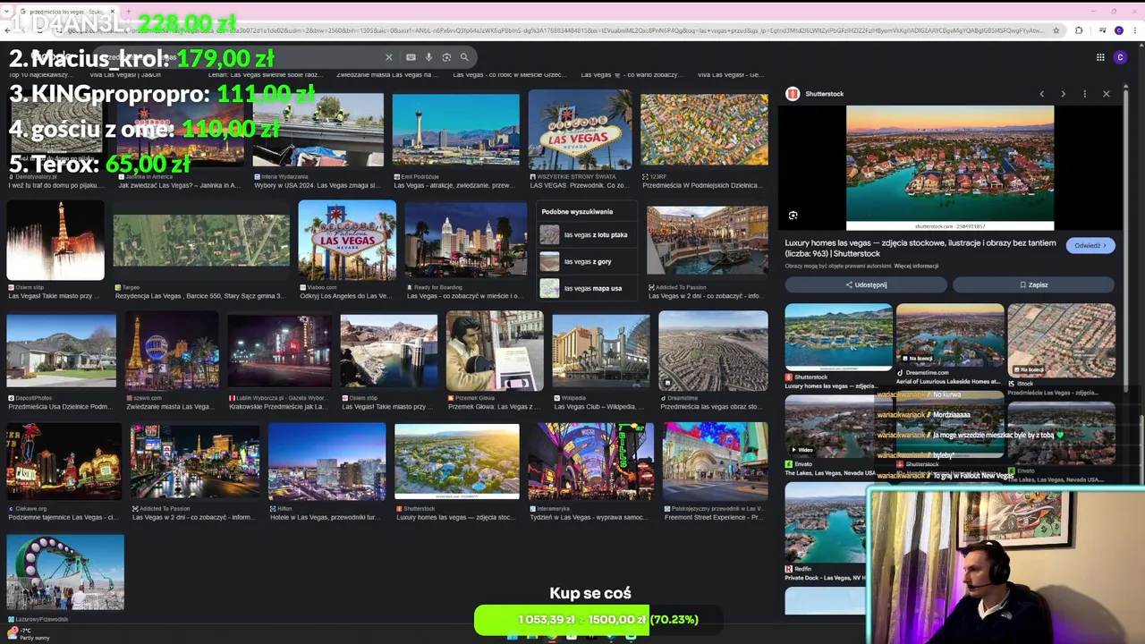Select related search 'las vegas z lotu ptaka'
1145x644 pixels.
[586, 234]
